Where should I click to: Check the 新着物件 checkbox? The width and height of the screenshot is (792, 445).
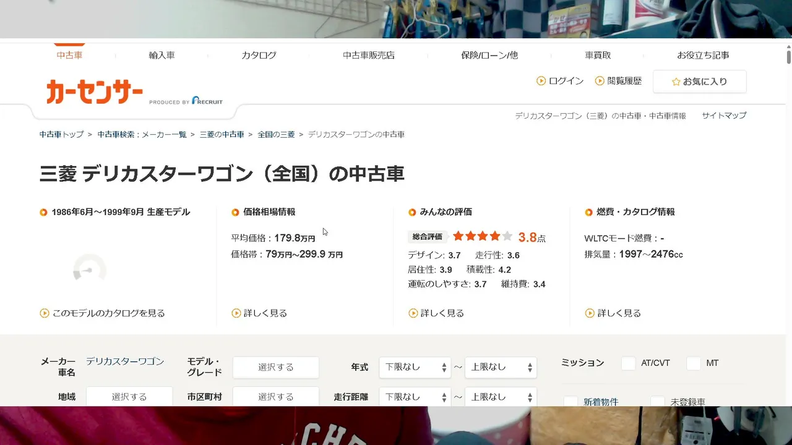coord(570,402)
